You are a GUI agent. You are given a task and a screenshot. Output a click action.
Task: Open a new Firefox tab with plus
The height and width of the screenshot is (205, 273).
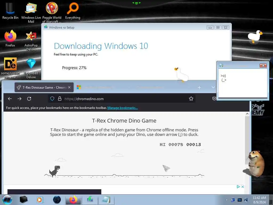[199, 87]
